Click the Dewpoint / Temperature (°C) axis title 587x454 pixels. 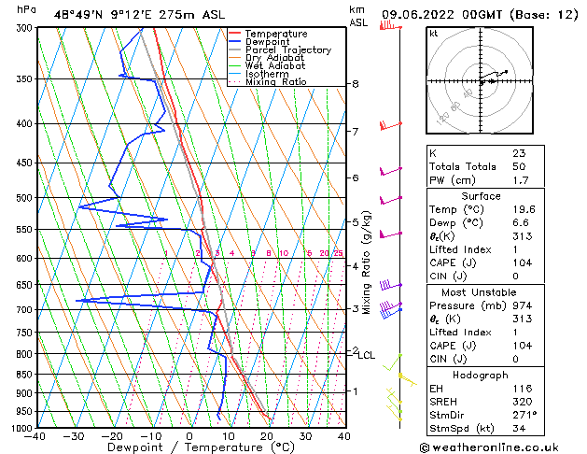[201, 447]
